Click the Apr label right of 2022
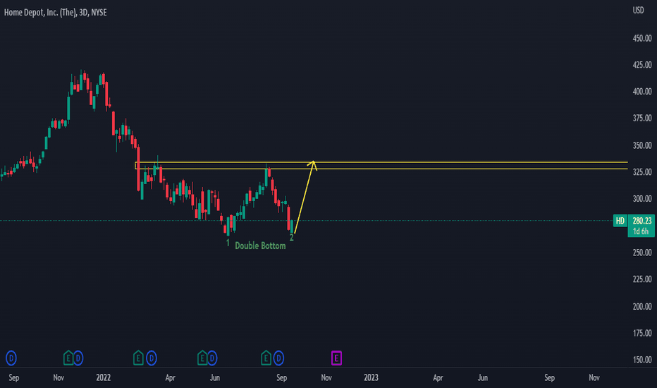The width and height of the screenshot is (657, 388). coord(170,377)
